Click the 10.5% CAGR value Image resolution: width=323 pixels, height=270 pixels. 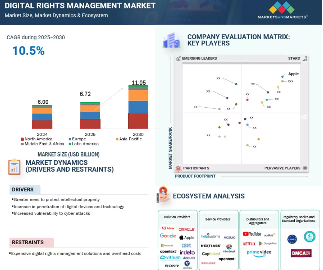28,51
